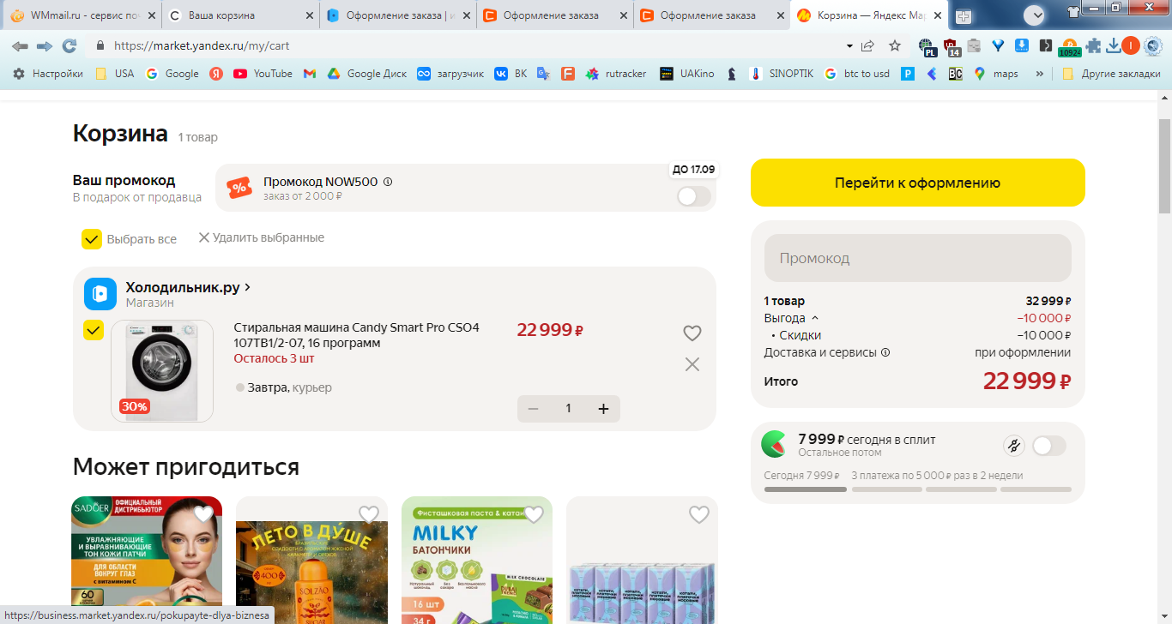The width and height of the screenshot is (1172, 624).
Task: Toggle the NOW500 promo code switch
Action: 694,196
